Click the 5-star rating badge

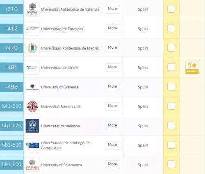[192, 68]
